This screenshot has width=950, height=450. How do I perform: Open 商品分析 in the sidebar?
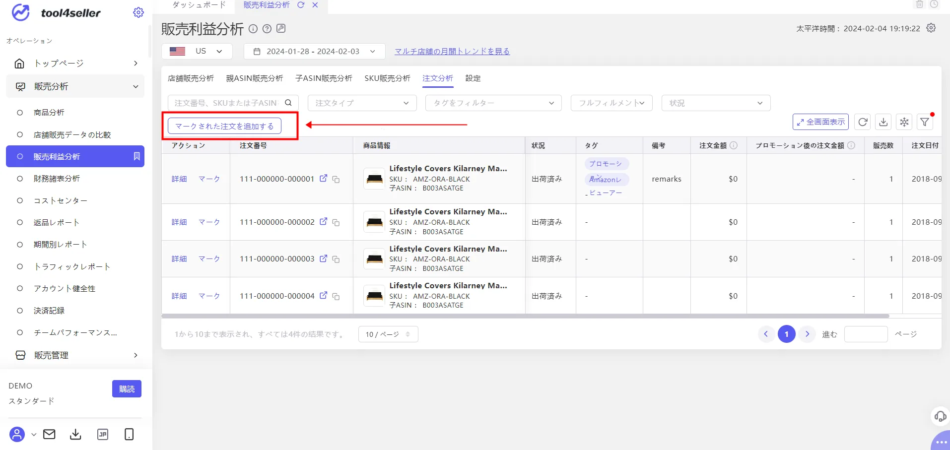(x=49, y=113)
